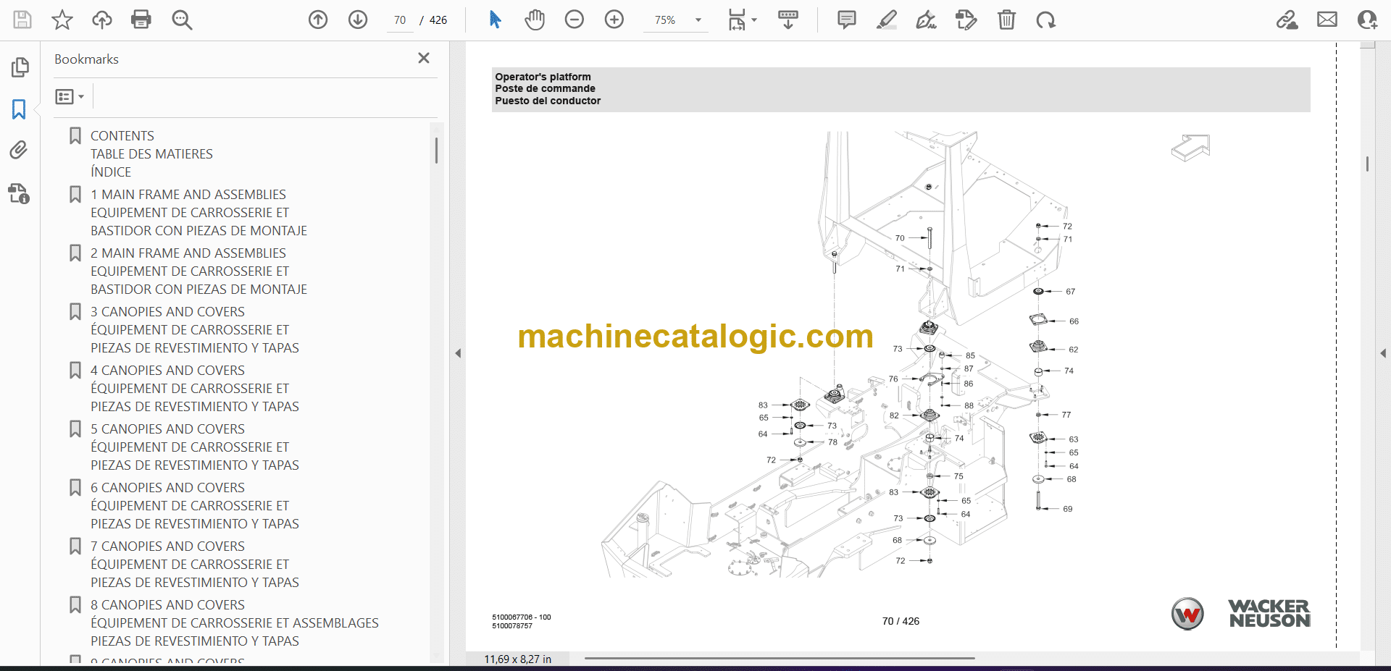Toggle the Page Thumbnails panel
Image resolution: width=1391 pixels, height=671 pixels.
[x=20, y=67]
